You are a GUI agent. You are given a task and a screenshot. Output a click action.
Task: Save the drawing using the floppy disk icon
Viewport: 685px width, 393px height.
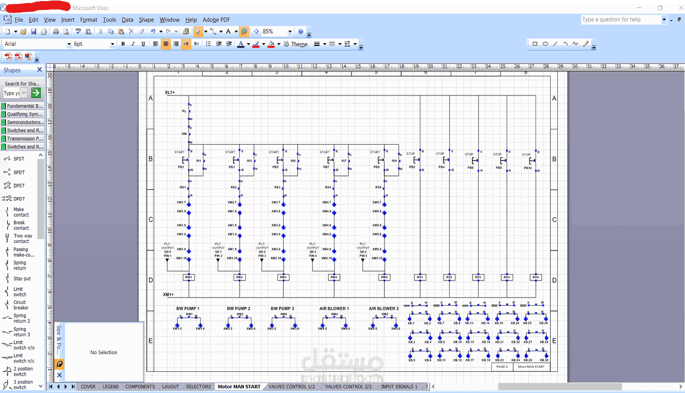(x=33, y=31)
